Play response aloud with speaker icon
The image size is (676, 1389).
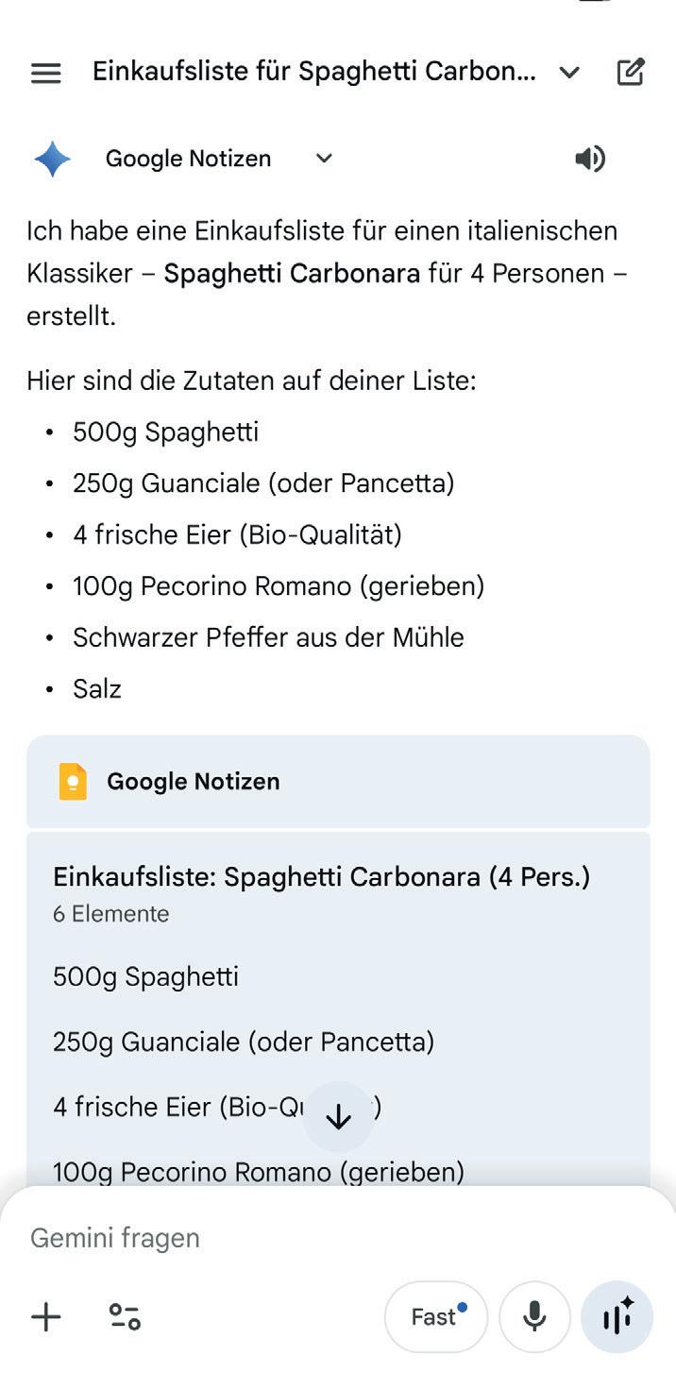pyautogui.click(x=590, y=159)
